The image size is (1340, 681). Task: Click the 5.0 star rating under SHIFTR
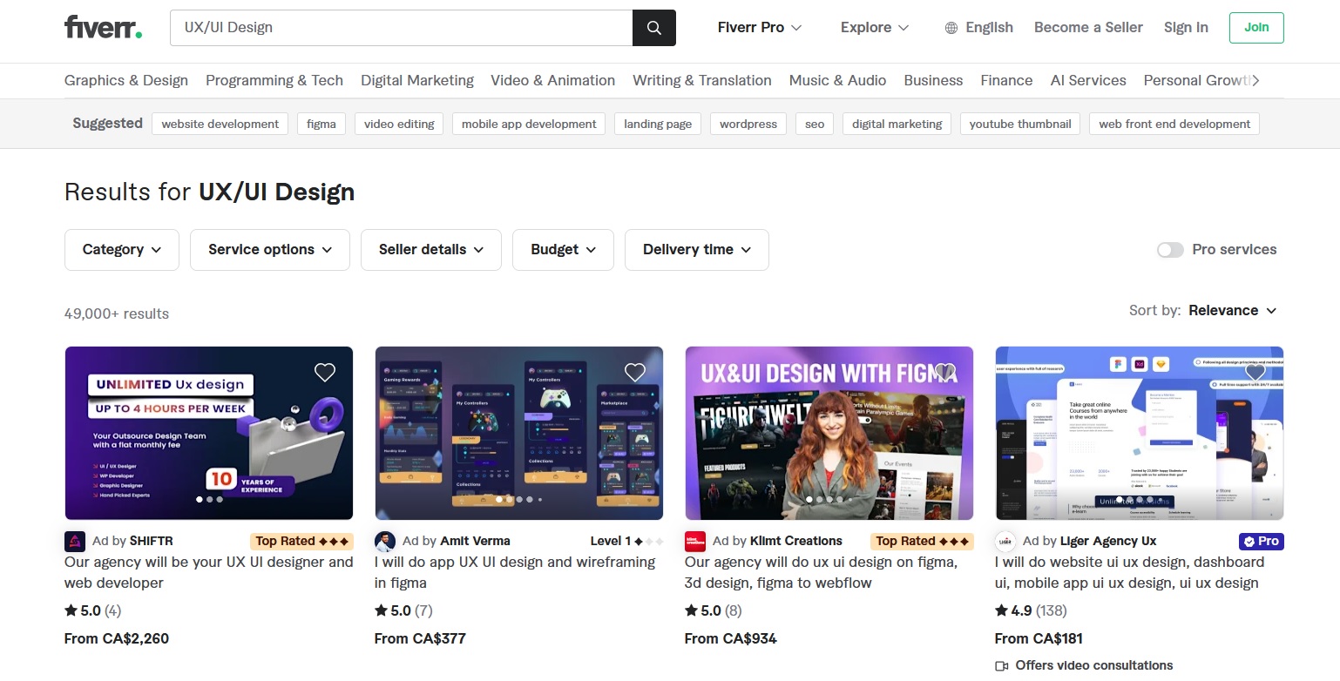[x=92, y=610]
